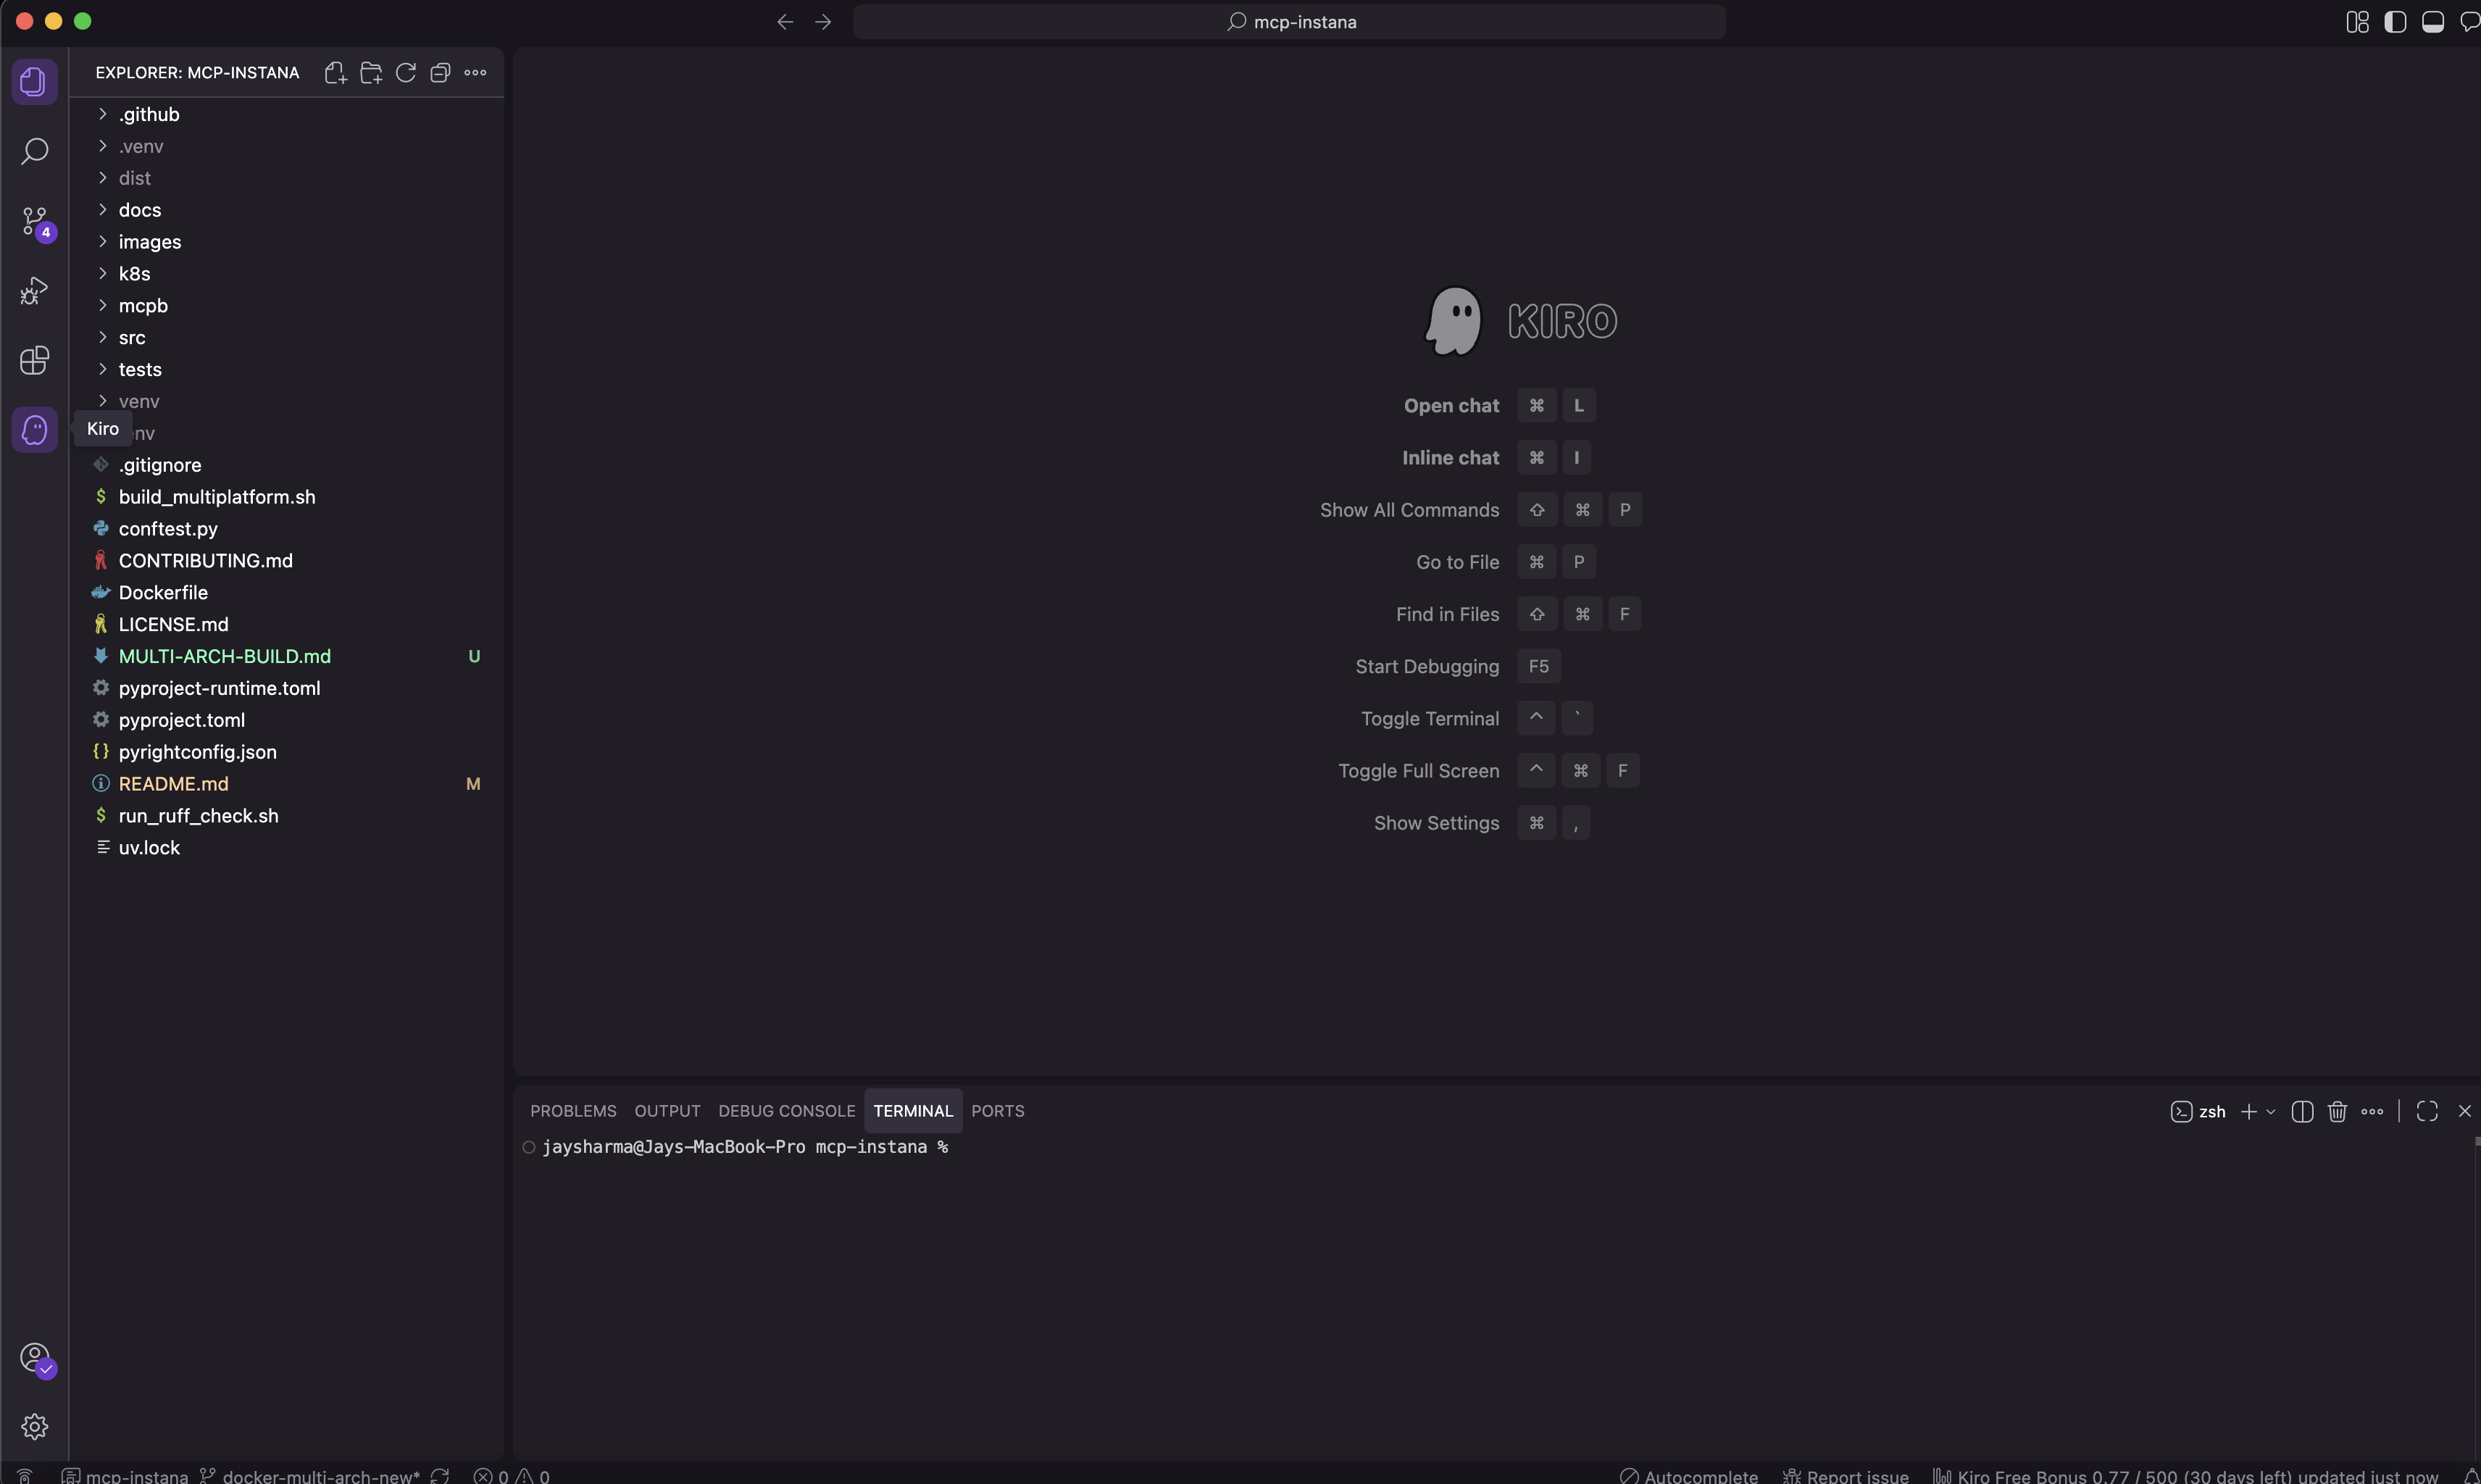Open the Kiro ghost panel in the activity bar

click(34, 430)
